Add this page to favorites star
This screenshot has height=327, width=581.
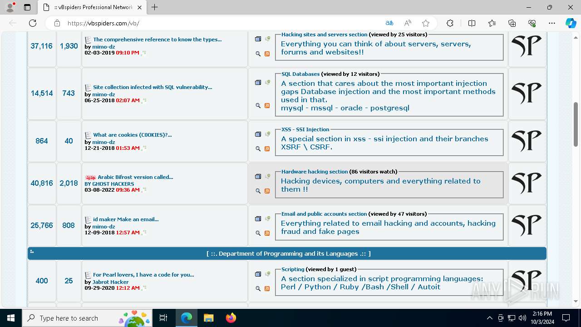[426, 23]
